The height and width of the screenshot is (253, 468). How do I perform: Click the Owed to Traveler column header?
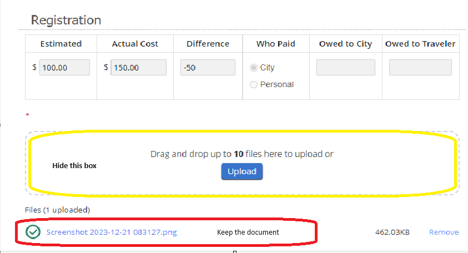coord(420,44)
